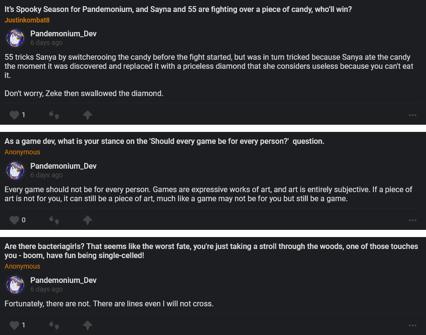The width and height of the screenshot is (426, 335).
Task: Quote the bacteriagirls answer
Action: (x=54, y=325)
